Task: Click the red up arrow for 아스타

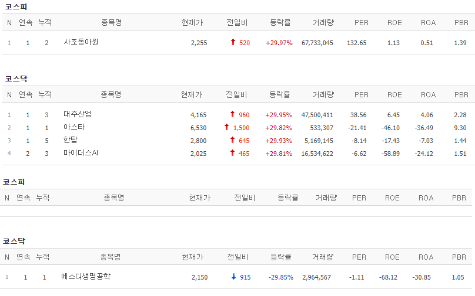Action: tap(226, 127)
